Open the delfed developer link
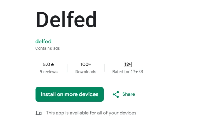Viewport: 221px width, 124px height. point(43,41)
